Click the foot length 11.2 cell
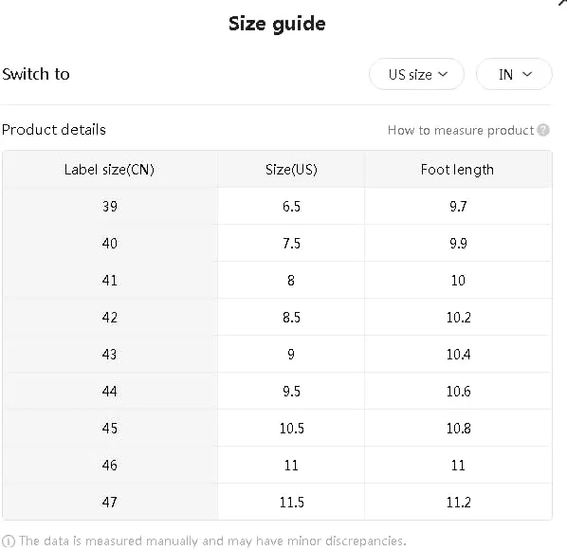Viewport: 567px width, 550px height. 458,502
